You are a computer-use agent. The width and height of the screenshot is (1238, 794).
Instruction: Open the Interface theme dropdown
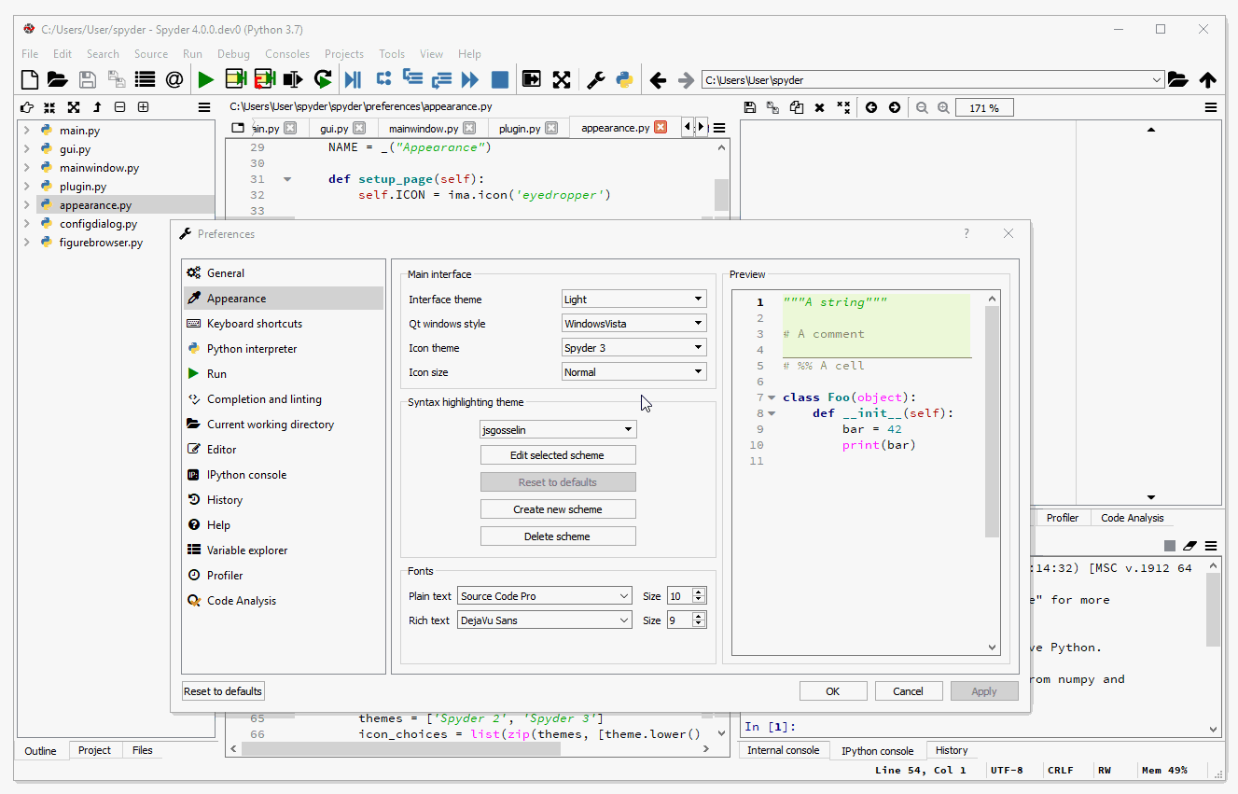[633, 299]
